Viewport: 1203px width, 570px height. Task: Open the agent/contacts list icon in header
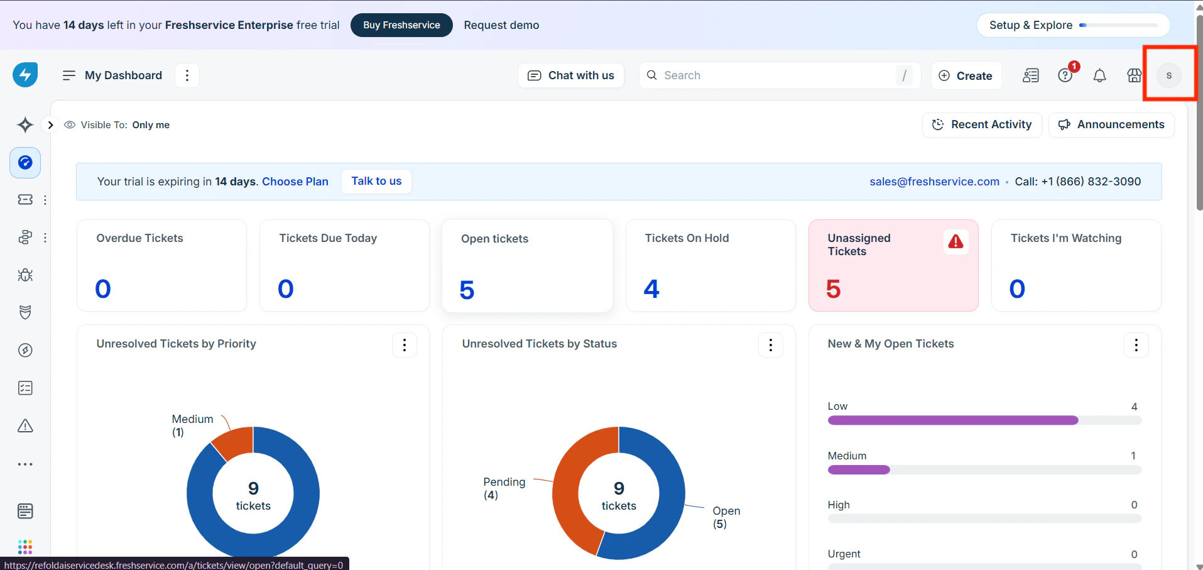1031,75
